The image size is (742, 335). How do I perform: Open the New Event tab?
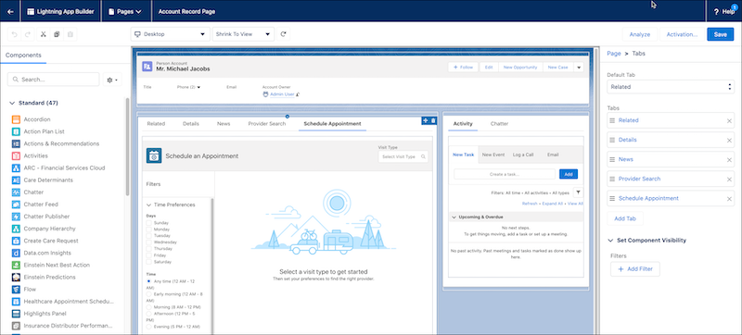493,155
